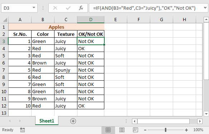Screen dimensions: 209x134
Task: Click the Enter checkmark icon in formula bar
Action: click(x=68, y=8)
